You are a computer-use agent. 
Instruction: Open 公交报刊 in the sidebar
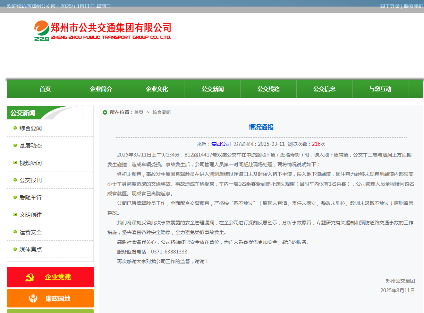[x=31, y=180]
